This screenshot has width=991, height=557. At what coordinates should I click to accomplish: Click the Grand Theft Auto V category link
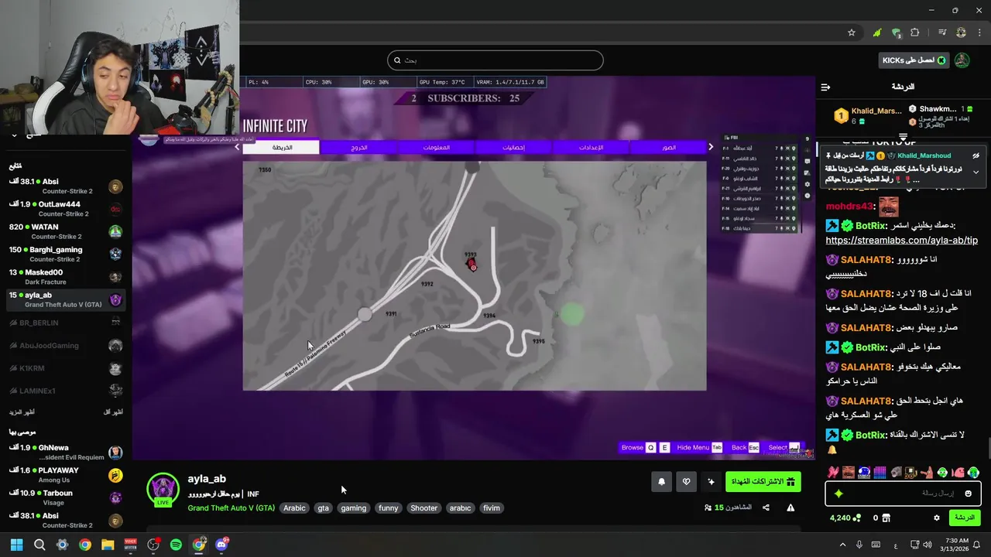[x=231, y=508]
